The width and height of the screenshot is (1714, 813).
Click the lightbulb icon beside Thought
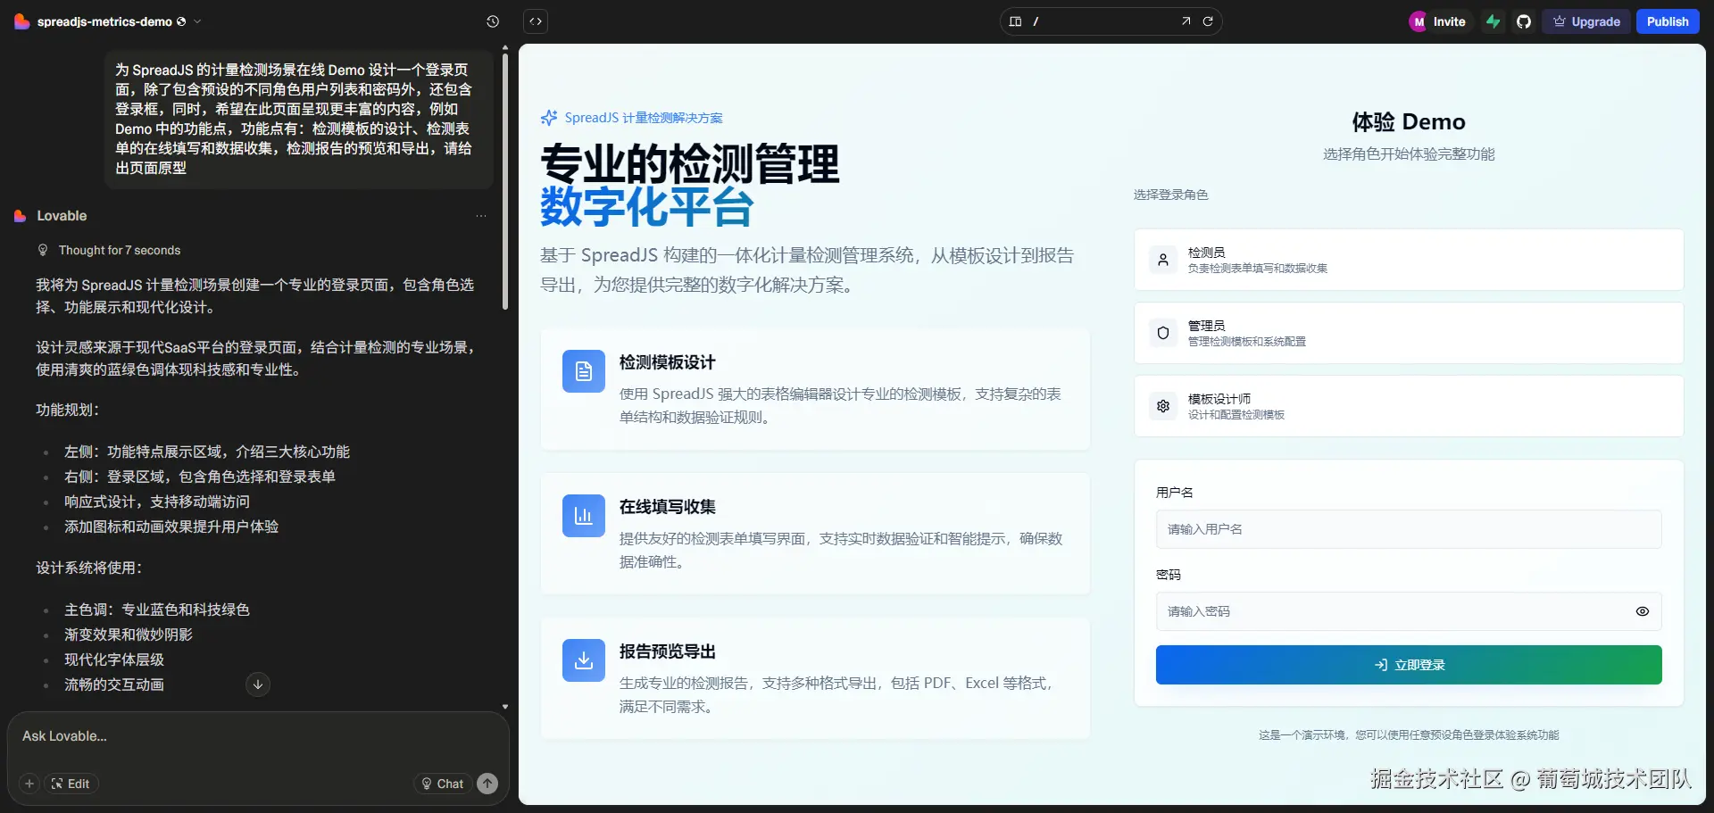pos(43,251)
